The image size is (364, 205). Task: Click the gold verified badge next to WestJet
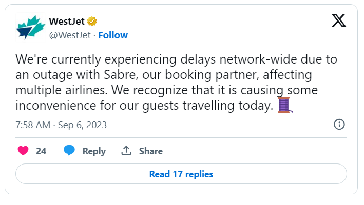click(92, 22)
